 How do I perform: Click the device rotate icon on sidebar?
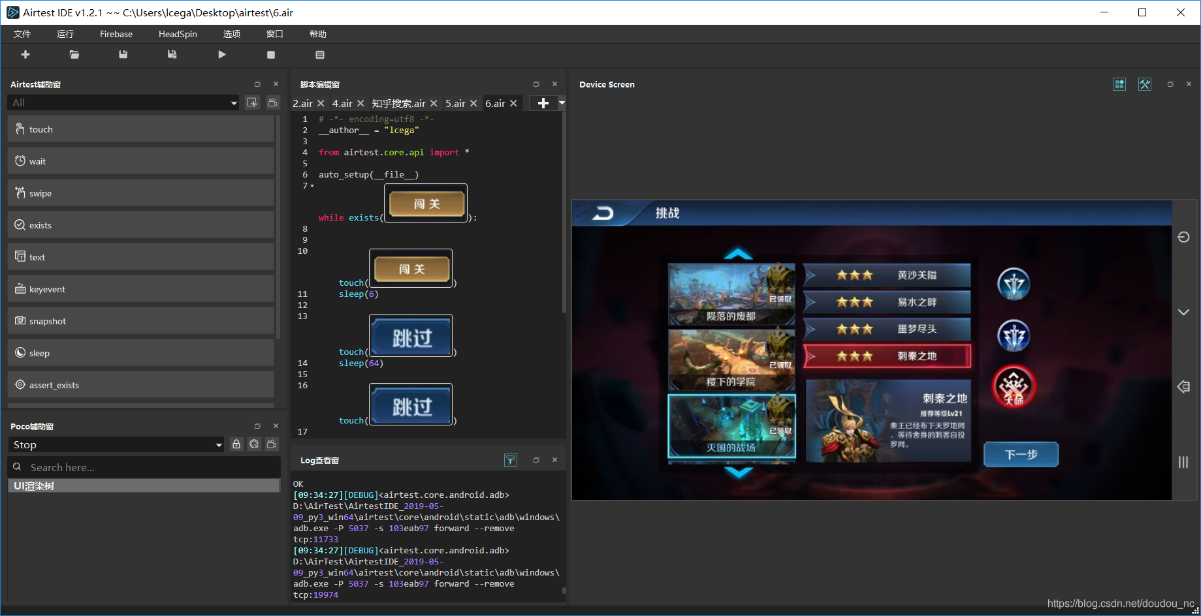(x=1183, y=237)
